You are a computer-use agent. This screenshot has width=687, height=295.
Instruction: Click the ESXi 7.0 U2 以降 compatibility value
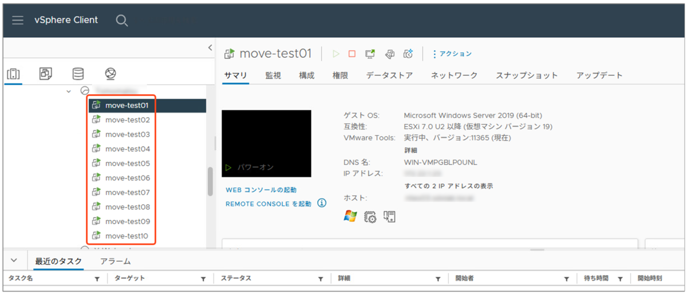(478, 126)
